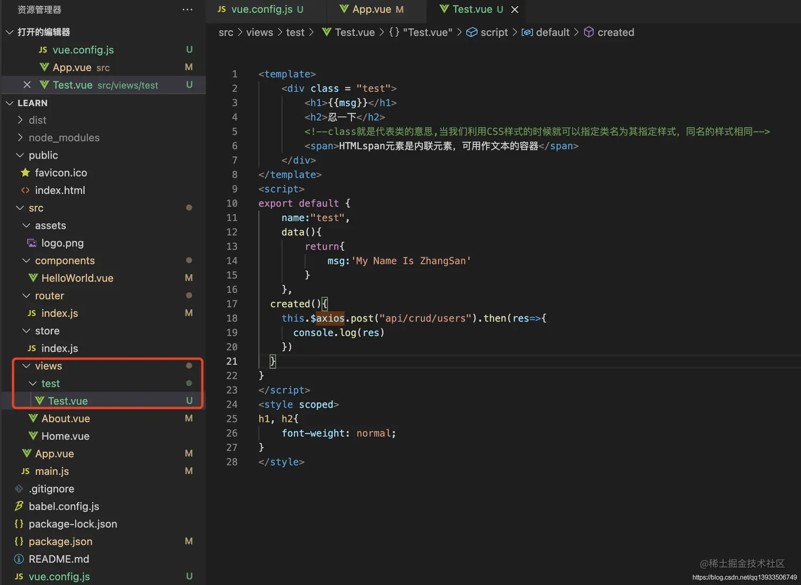Click the Vue icon on App.vue tab
The image size is (801, 585).
coord(344,9)
